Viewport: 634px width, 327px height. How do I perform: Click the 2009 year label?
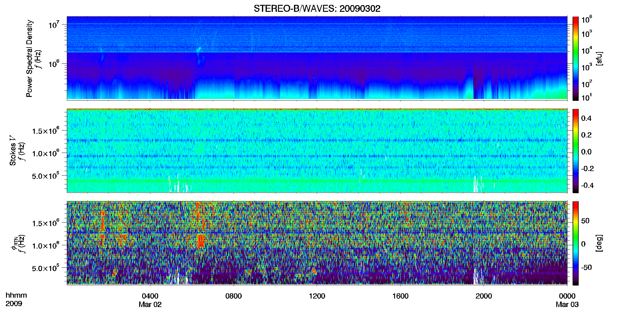[14, 304]
